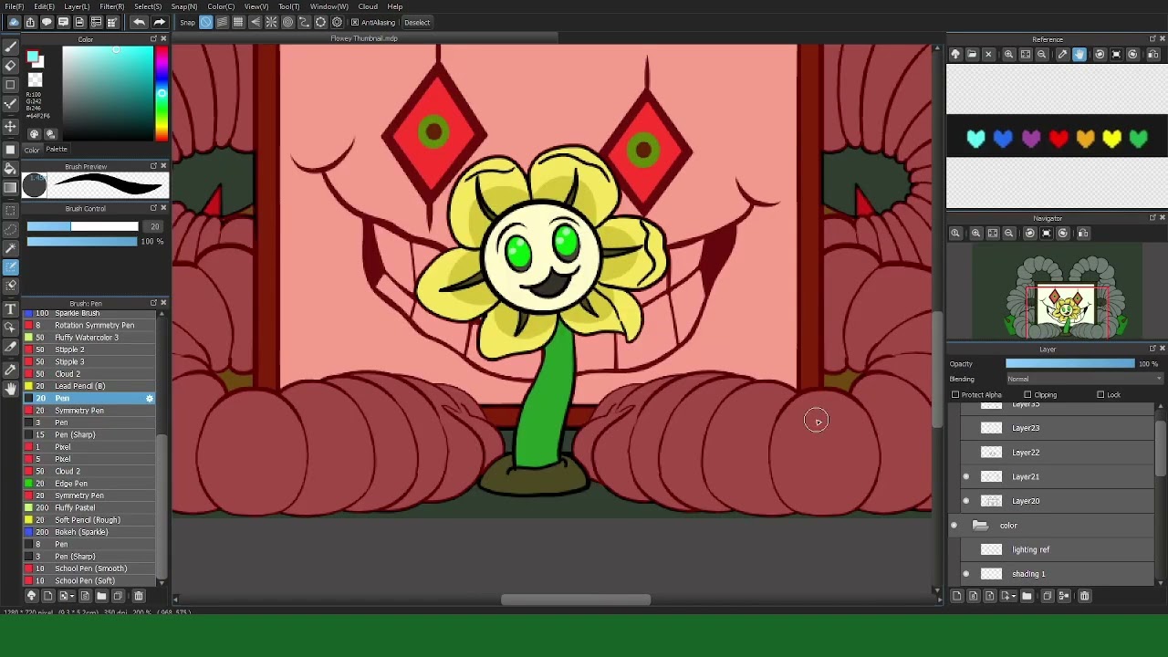This screenshot has height=657, width=1168.
Task: Select the Gradient tool
Action: pos(11,188)
